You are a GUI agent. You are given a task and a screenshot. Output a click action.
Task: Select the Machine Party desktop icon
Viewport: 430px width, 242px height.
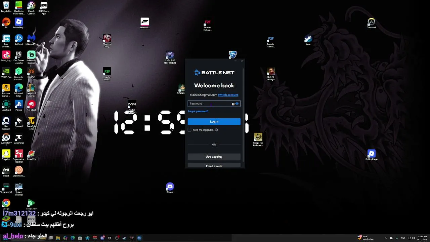point(107,40)
